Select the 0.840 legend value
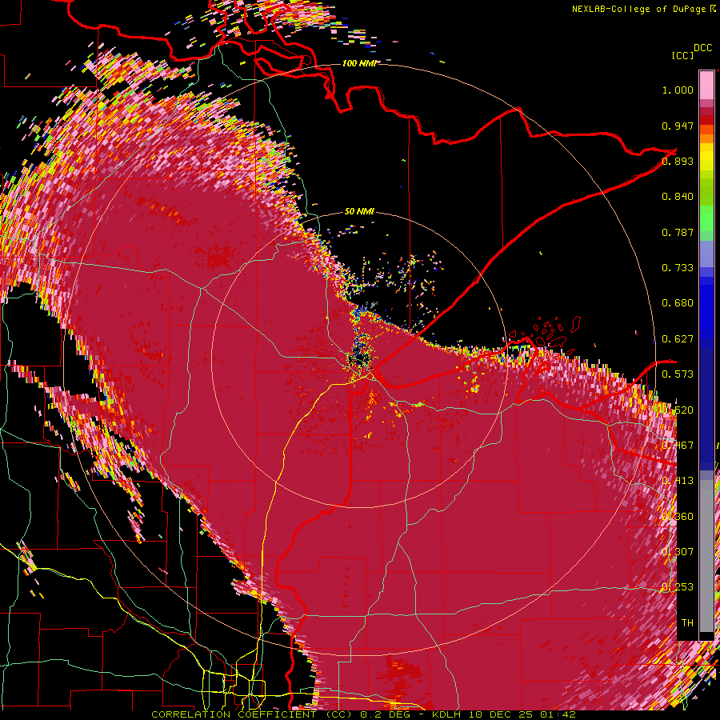Image resolution: width=720 pixels, height=720 pixels. click(678, 197)
